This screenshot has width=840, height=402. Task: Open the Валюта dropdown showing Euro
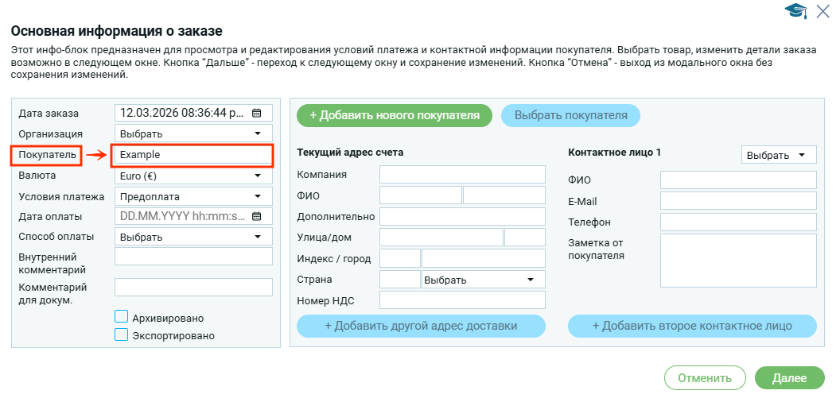pos(193,176)
